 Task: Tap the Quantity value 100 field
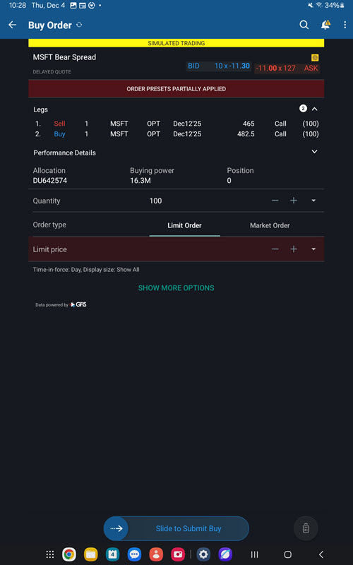pos(155,201)
